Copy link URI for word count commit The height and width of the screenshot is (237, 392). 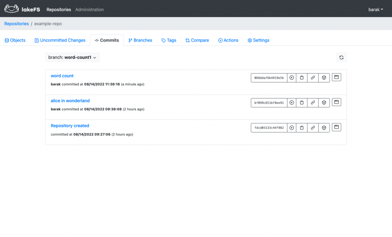tap(313, 78)
